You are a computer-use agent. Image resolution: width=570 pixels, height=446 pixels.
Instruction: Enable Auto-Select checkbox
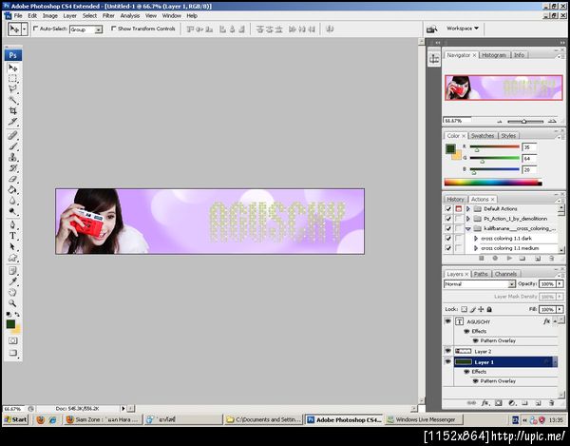tap(36, 29)
